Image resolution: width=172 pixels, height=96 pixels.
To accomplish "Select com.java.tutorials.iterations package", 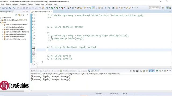I will click(x=16, y=34).
